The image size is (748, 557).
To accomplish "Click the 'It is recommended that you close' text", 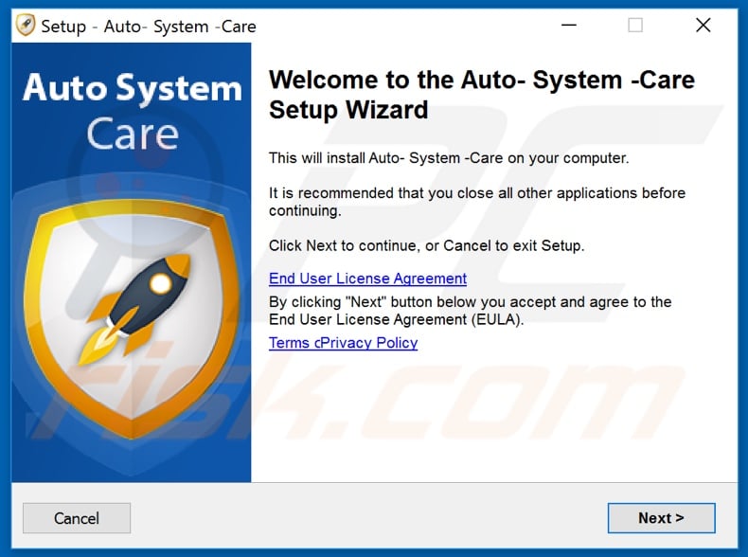I will point(477,202).
